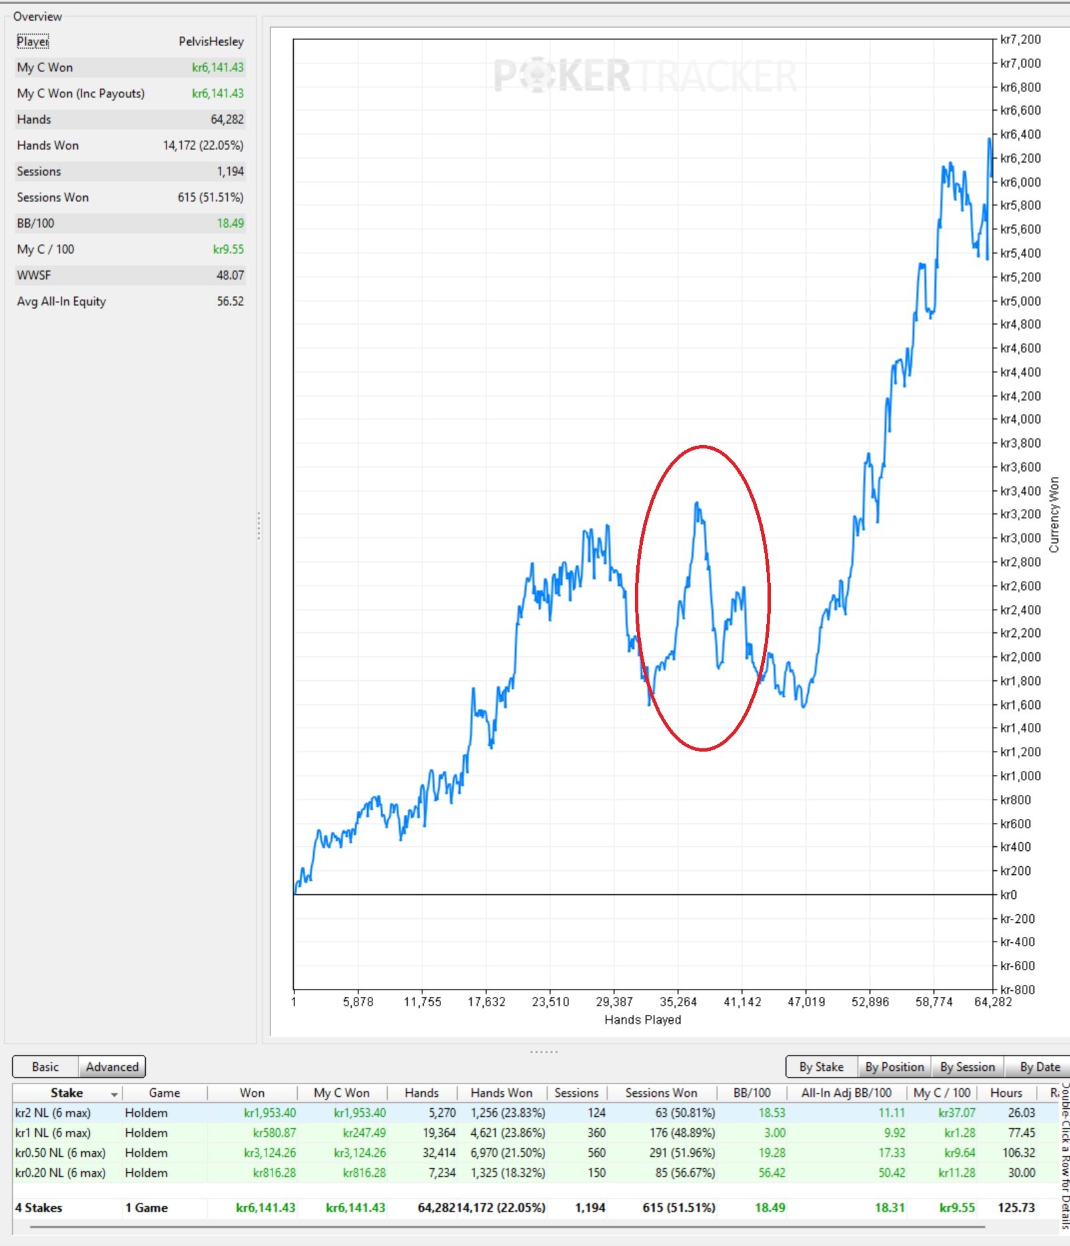Click the Stake column sort arrow
Screen dimensions: 1070x1246
tap(115, 1094)
